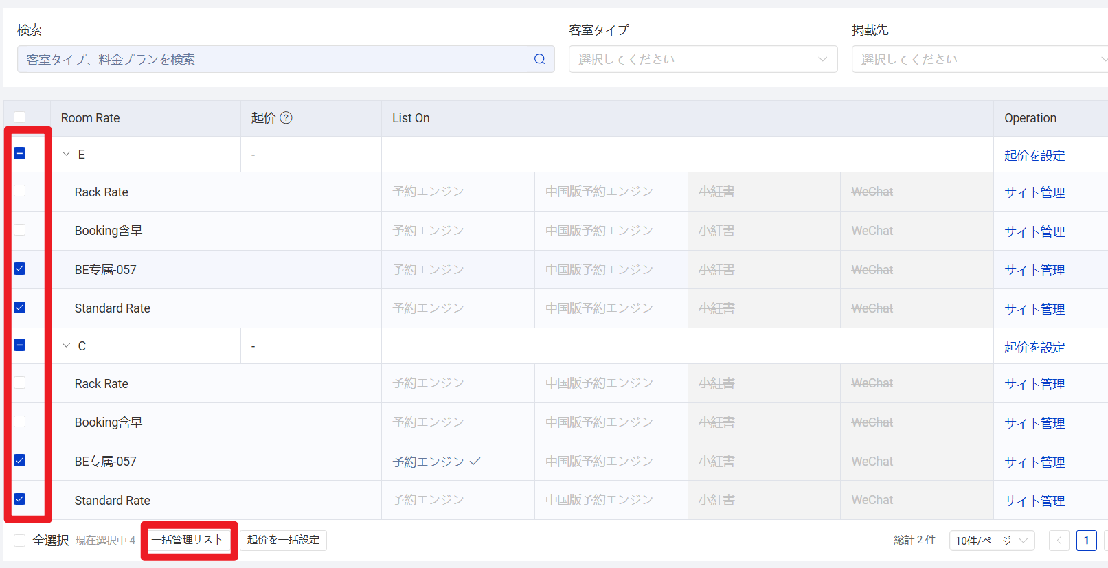Collapse room type E chevron
The width and height of the screenshot is (1108, 568).
coord(67,154)
